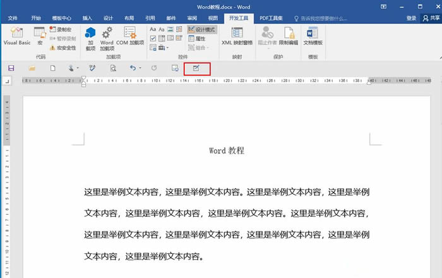The width and height of the screenshot is (442, 278).
Task: Click the redo/repeat icon
Action: tap(154, 68)
